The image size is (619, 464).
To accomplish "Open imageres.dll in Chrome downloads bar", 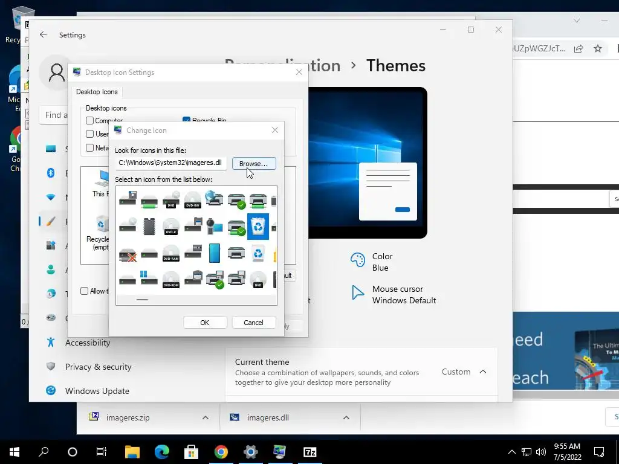I will click(x=268, y=417).
